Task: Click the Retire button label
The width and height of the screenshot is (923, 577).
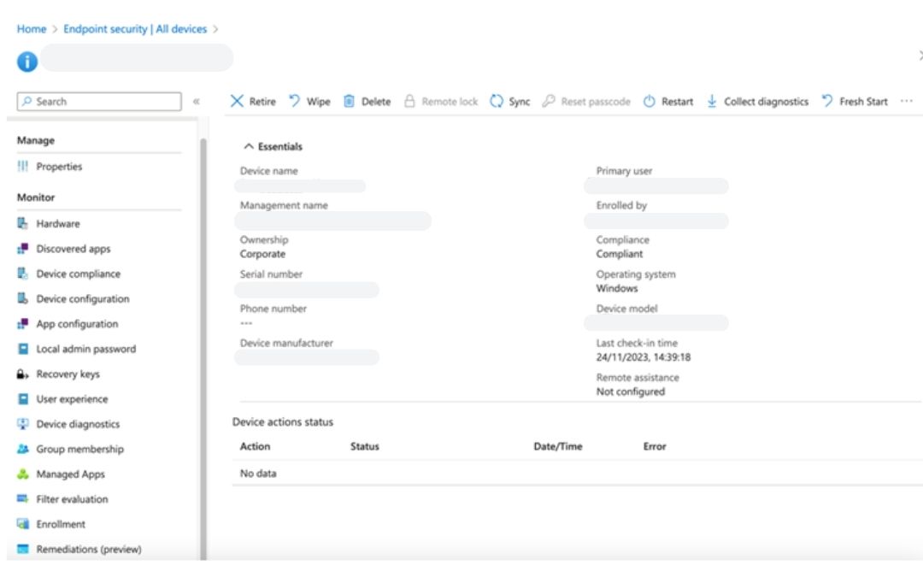Action: point(262,101)
